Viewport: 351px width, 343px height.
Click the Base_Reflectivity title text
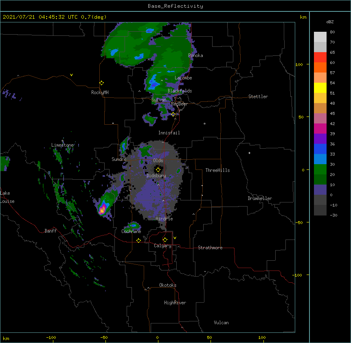[x=175, y=6]
